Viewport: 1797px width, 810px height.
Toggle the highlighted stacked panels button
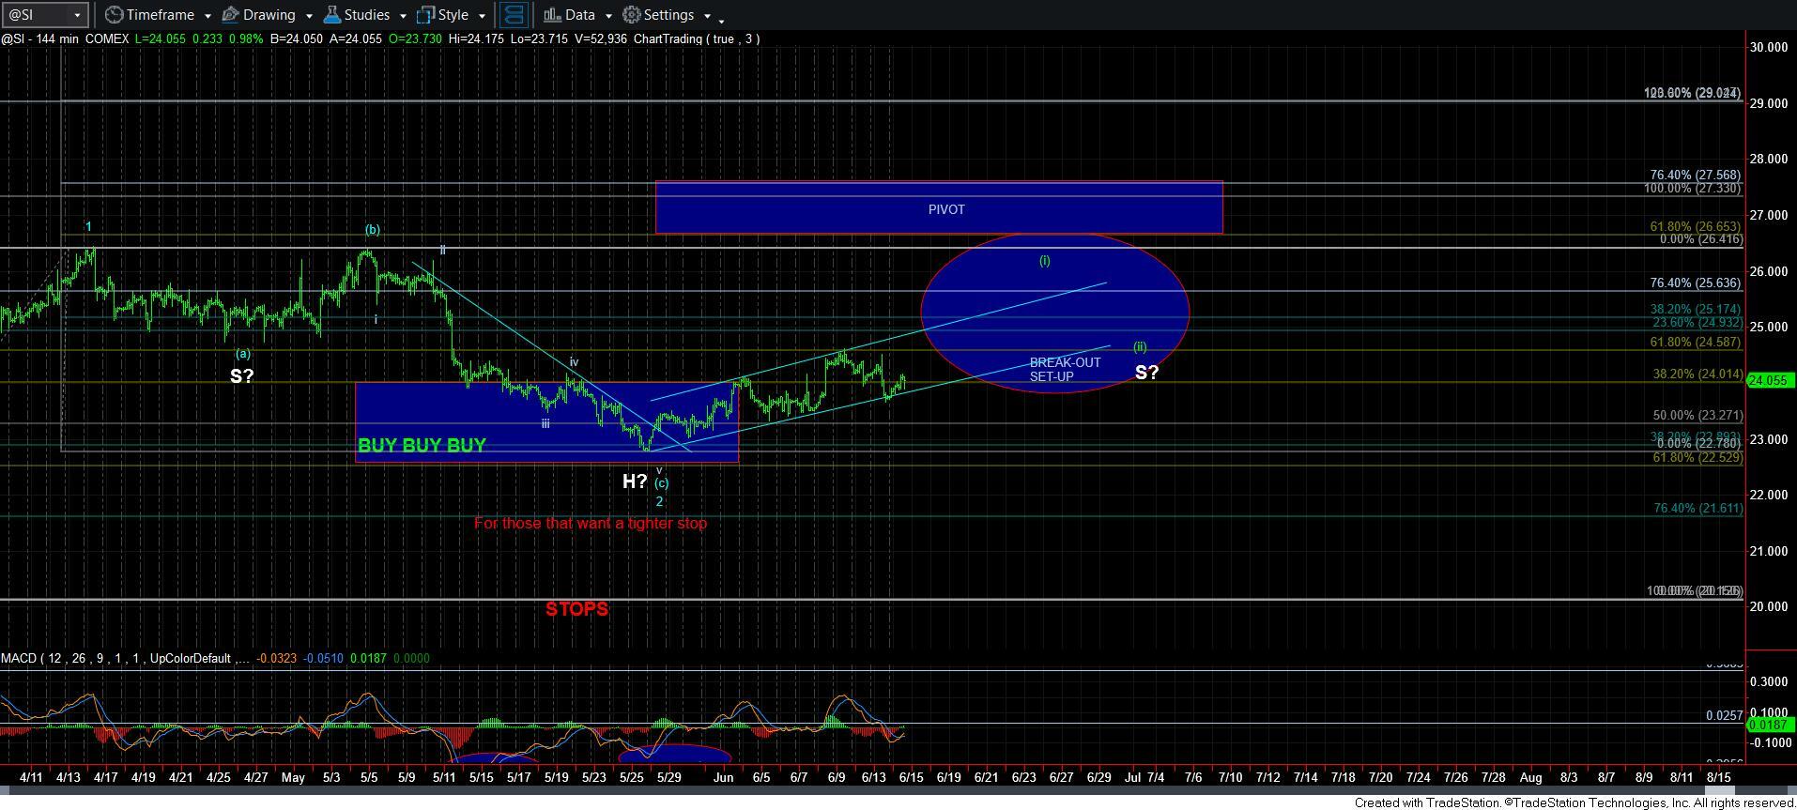[514, 15]
